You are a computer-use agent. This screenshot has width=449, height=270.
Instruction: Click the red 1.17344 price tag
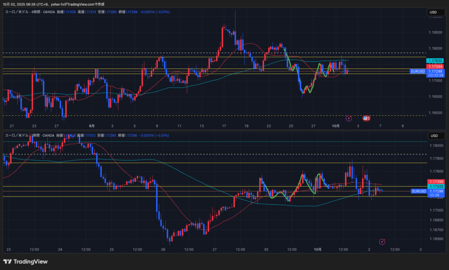[435, 67]
